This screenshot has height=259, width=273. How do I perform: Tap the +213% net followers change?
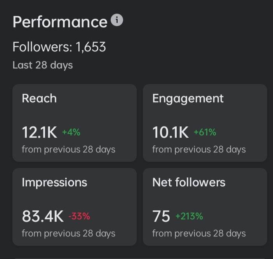(x=189, y=216)
